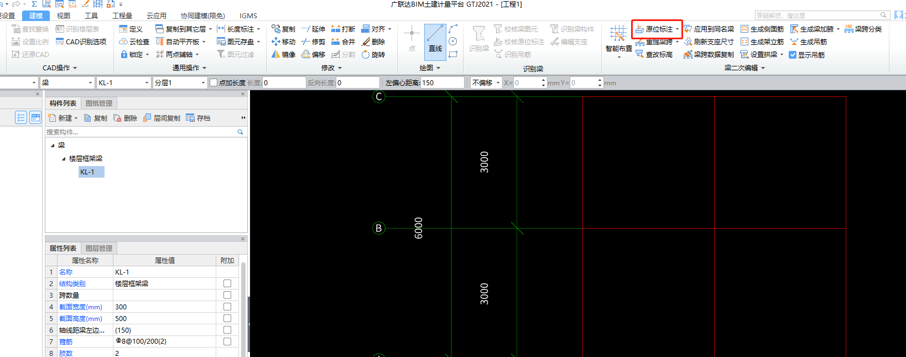Check 附加 box for 结构类别 row
The image size is (906, 357).
point(227,283)
